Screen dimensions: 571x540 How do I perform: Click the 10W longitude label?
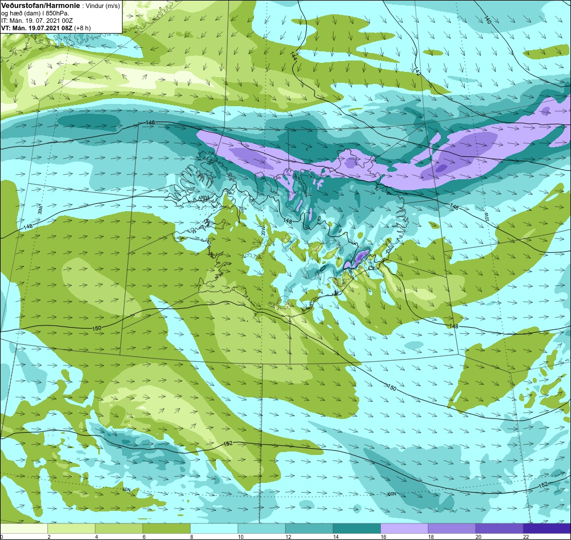pyautogui.click(x=486, y=216)
